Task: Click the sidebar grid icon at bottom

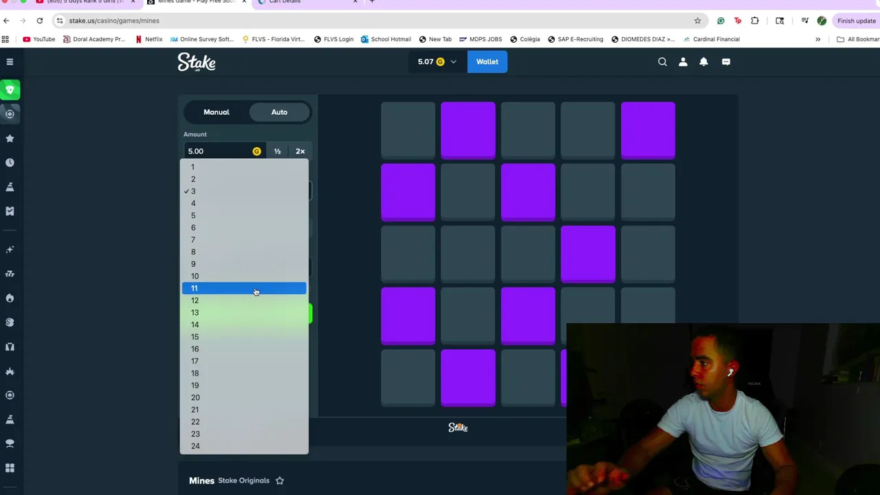Action: (10, 468)
